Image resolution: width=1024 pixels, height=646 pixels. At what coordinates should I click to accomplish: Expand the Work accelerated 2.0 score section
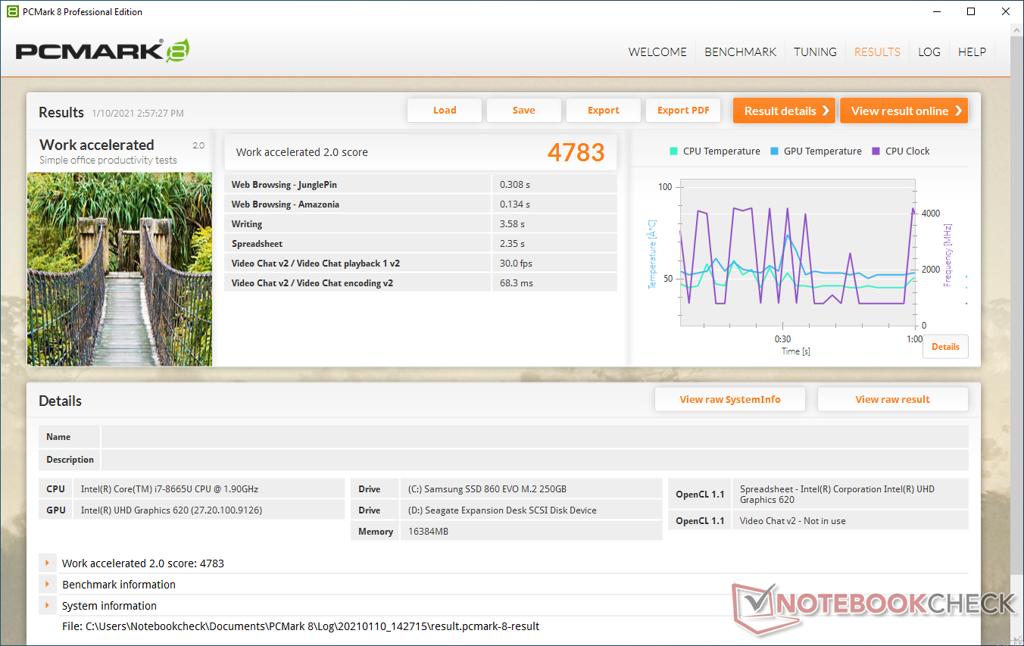coord(48,563)
